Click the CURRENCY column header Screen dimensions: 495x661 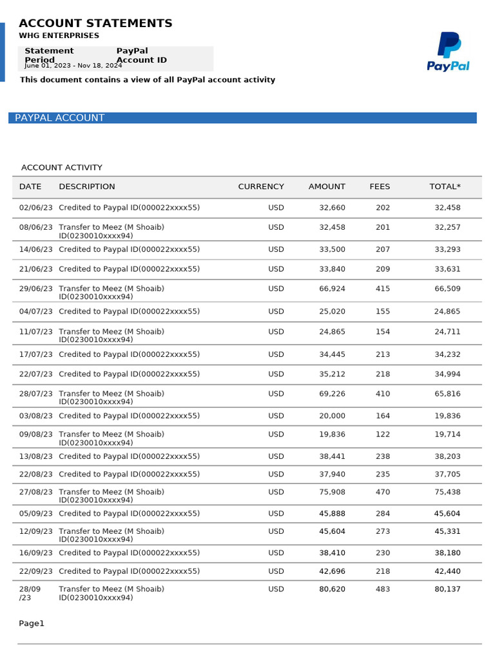[x=261, y=187]
